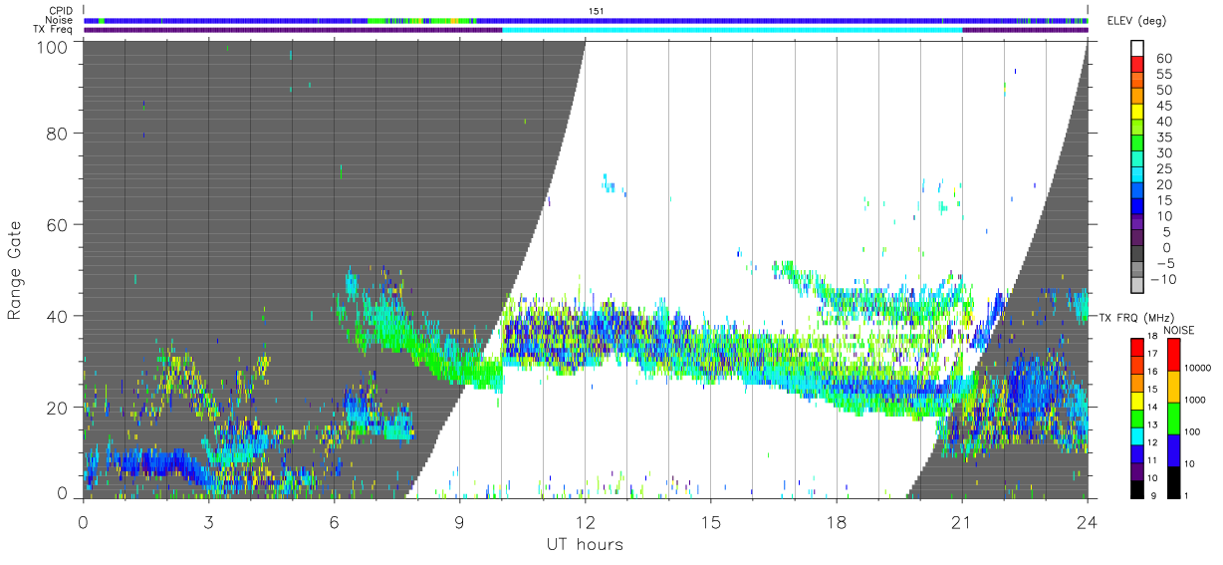Pick the white top swatch of the ELEV color bar
1223x565 pixels.
(x=1139, y=48)
